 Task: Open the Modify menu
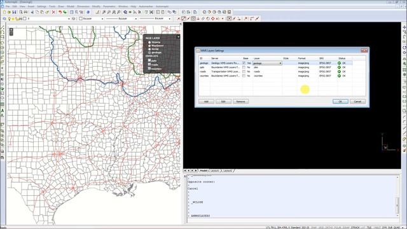tap(96, 6)
